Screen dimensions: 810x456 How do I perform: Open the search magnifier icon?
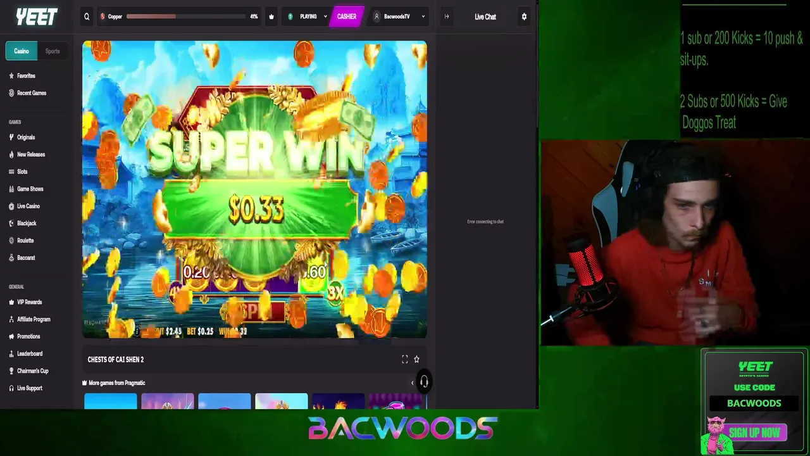87,16
